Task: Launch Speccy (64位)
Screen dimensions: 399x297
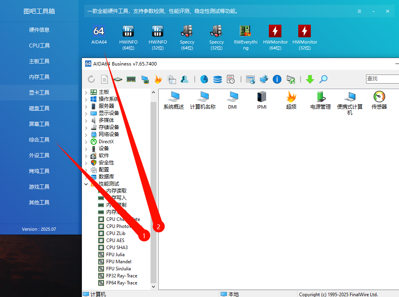Action: point(187,37)
